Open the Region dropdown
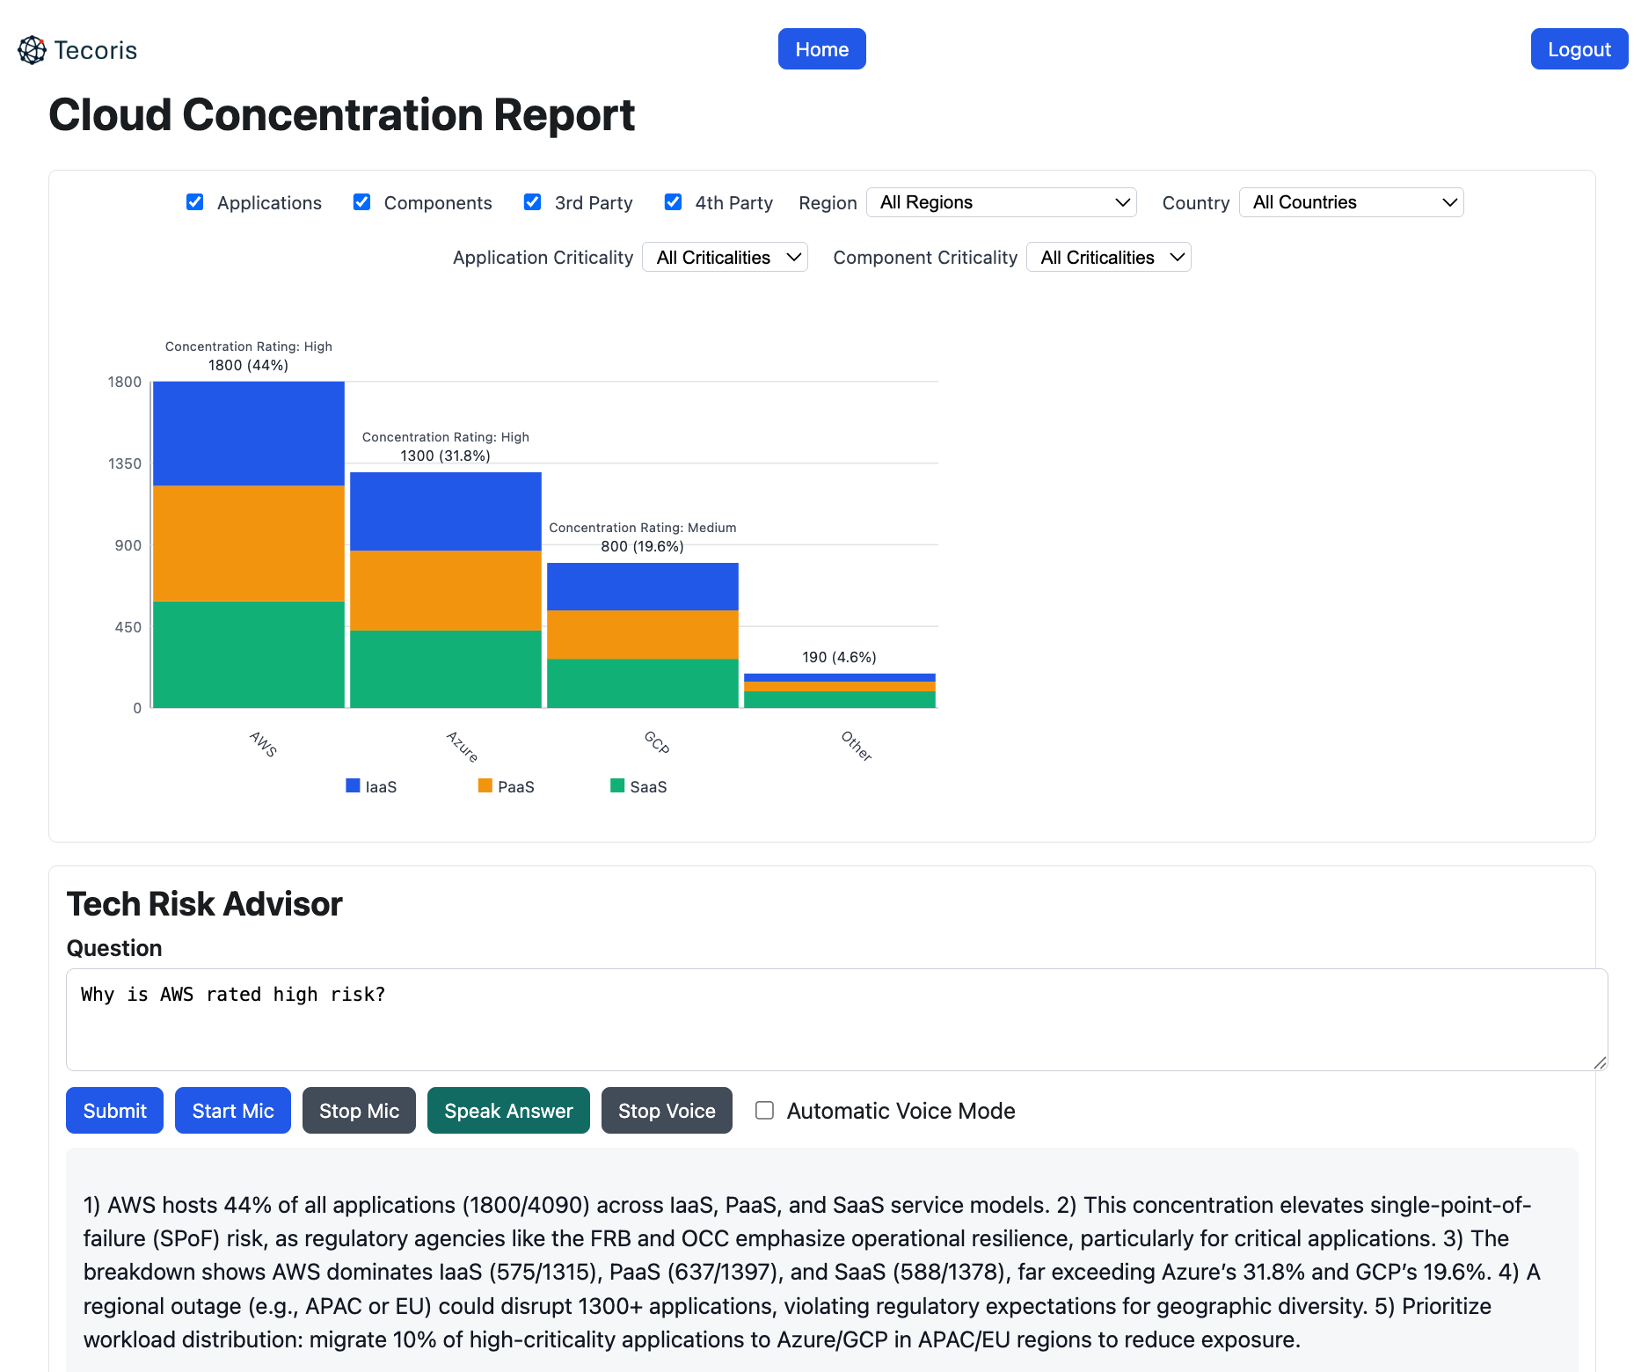Image resolution: width=1641 pixels, height=1372 pixels. (x=1001, y=202)
